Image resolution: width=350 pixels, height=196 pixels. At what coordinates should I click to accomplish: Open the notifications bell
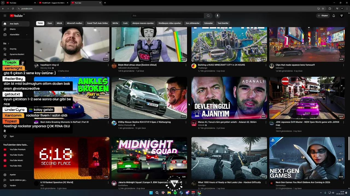pos(334,16)
